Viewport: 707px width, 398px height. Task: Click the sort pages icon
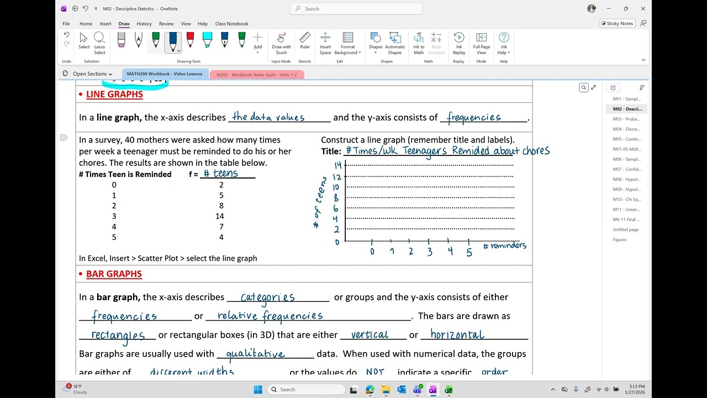click(x=642, y=87)
